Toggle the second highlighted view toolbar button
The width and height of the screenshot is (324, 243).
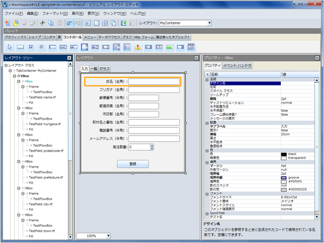78,23
